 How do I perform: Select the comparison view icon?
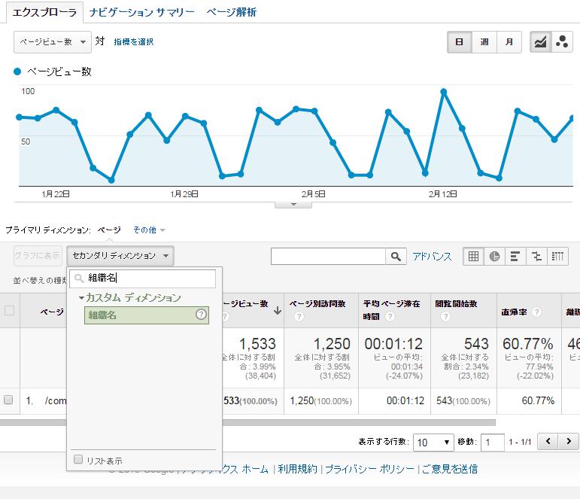536,256
